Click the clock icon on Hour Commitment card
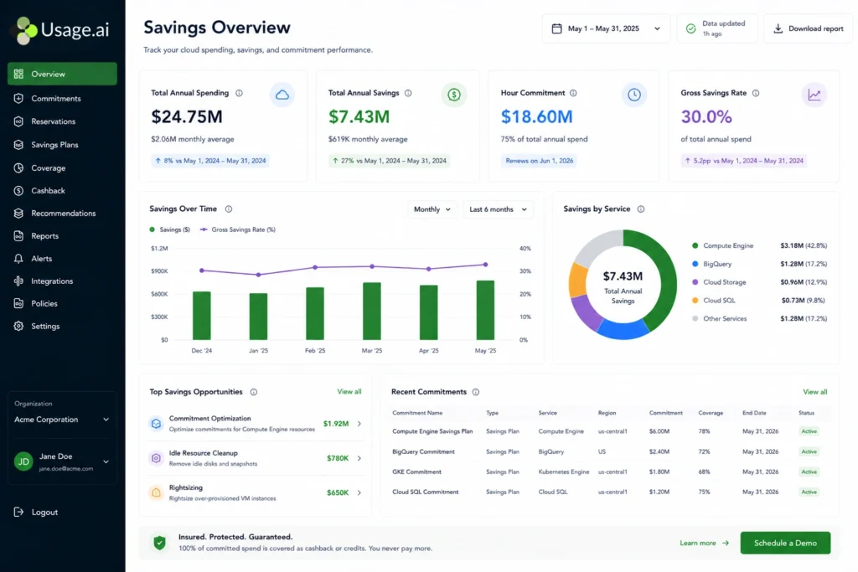The image size is (858, 572). coord(634,95)
